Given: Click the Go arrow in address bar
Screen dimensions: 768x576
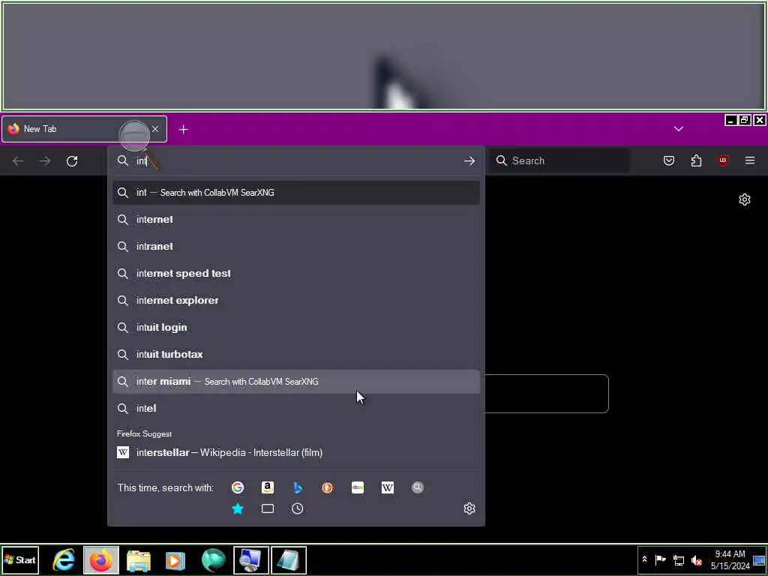Looking at the screenshot, I should (x=469, y=160).
